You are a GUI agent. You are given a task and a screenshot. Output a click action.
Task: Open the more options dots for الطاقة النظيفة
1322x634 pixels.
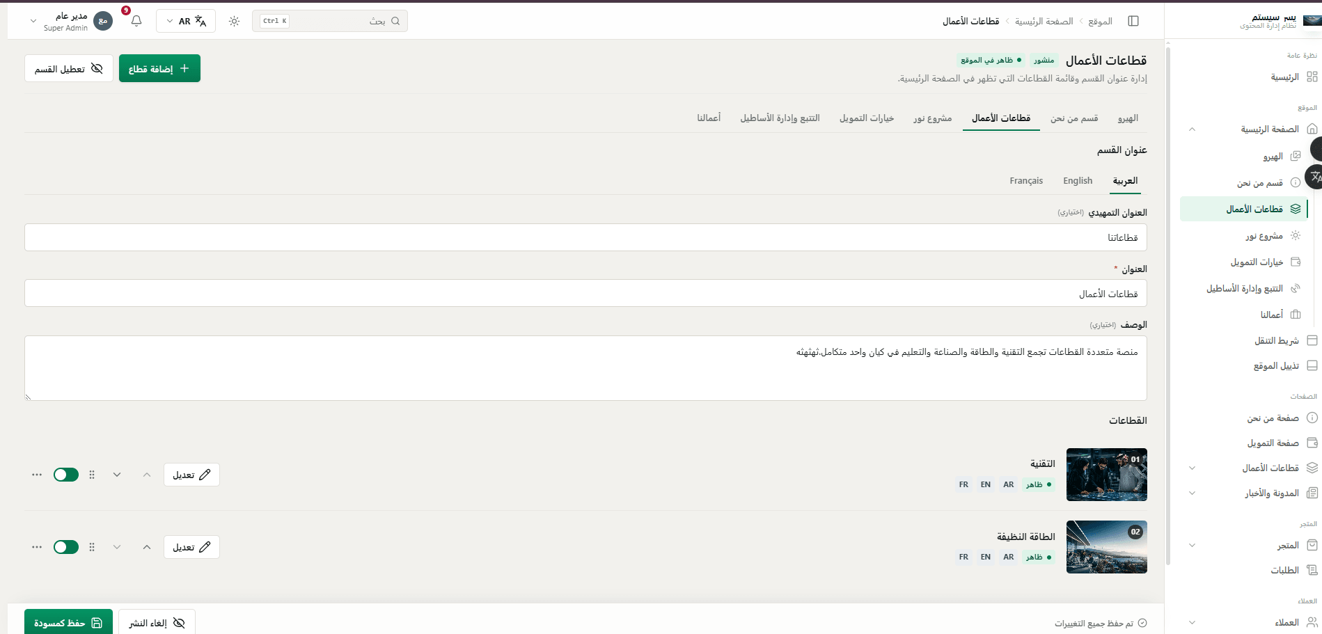point(37,547)
